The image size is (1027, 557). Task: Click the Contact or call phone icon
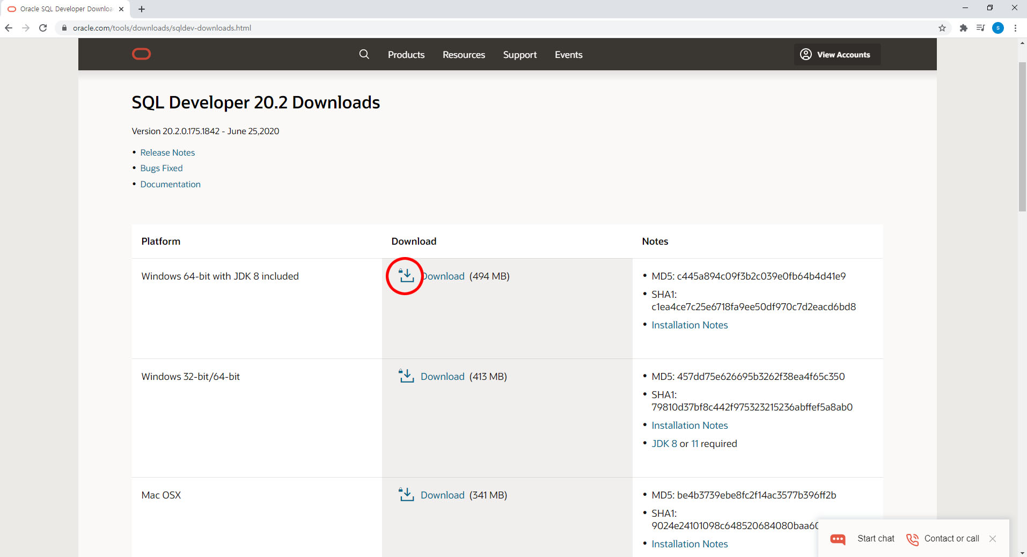912,539
